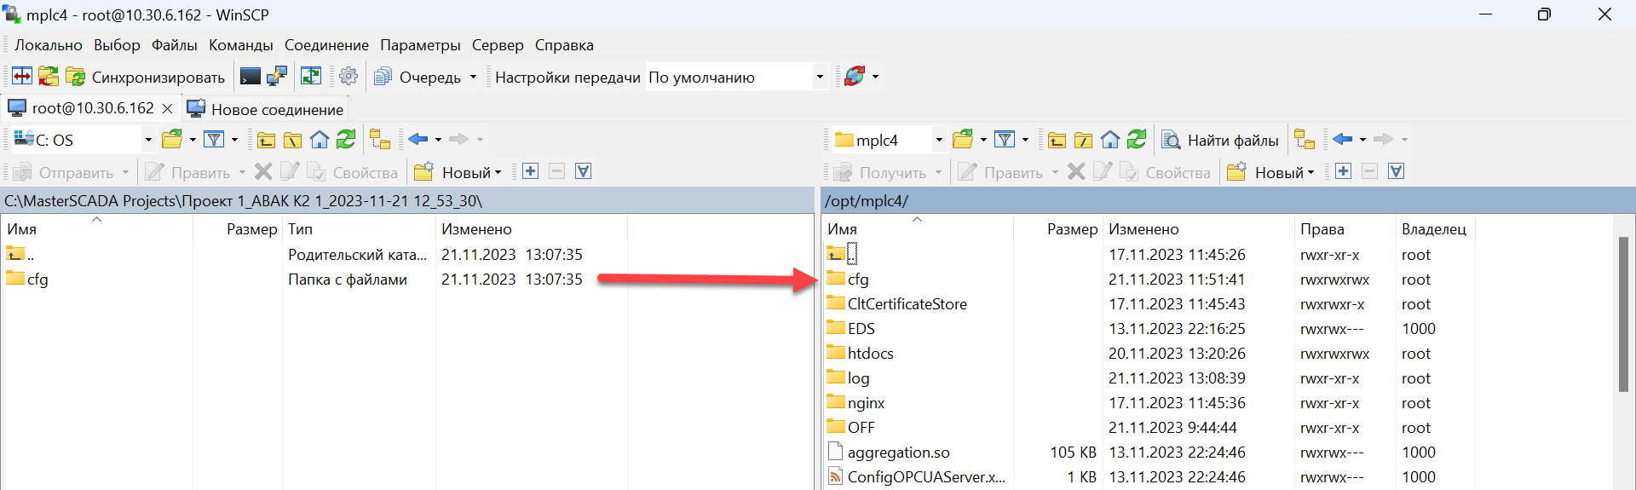Go to remote parent directory icon
The width and height of the screenshot is (1636, 490).
(1057, 140)
